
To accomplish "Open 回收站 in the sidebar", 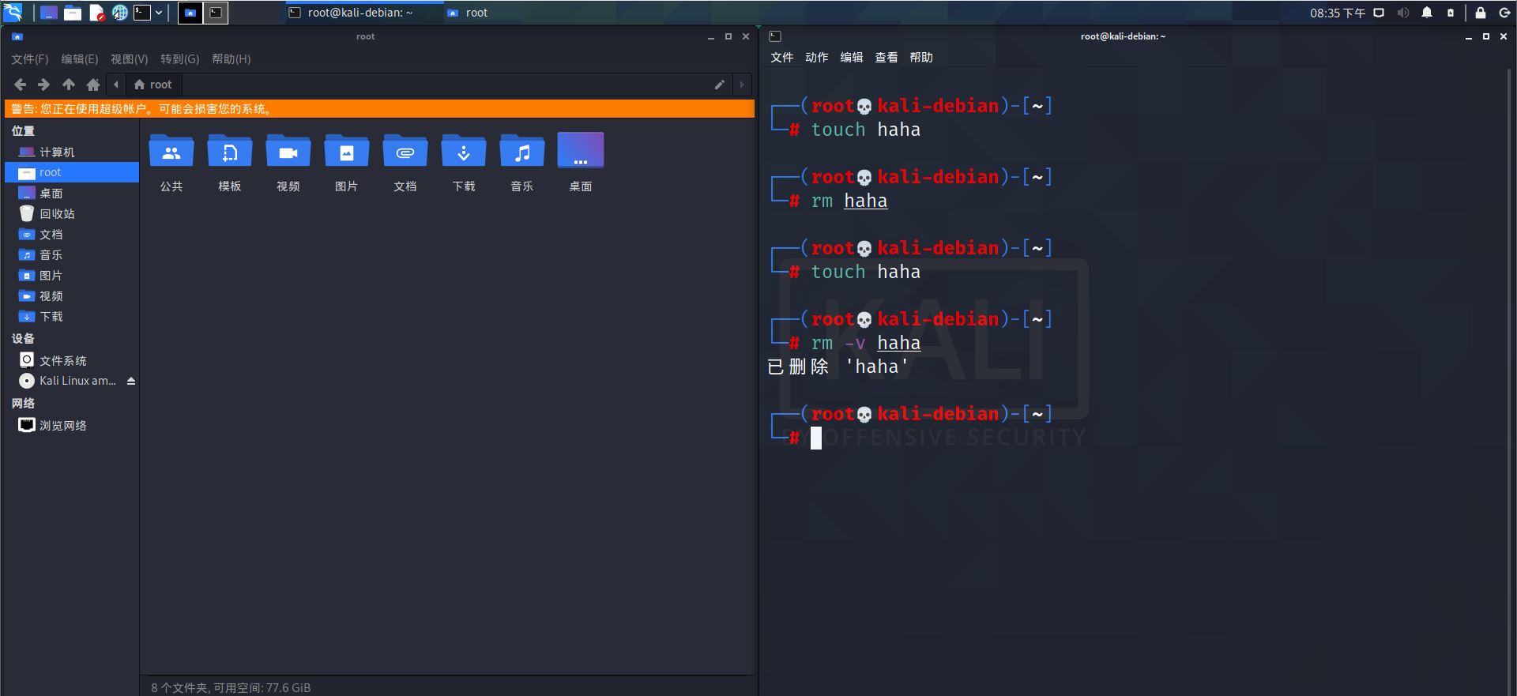I will tap(72, 213).
